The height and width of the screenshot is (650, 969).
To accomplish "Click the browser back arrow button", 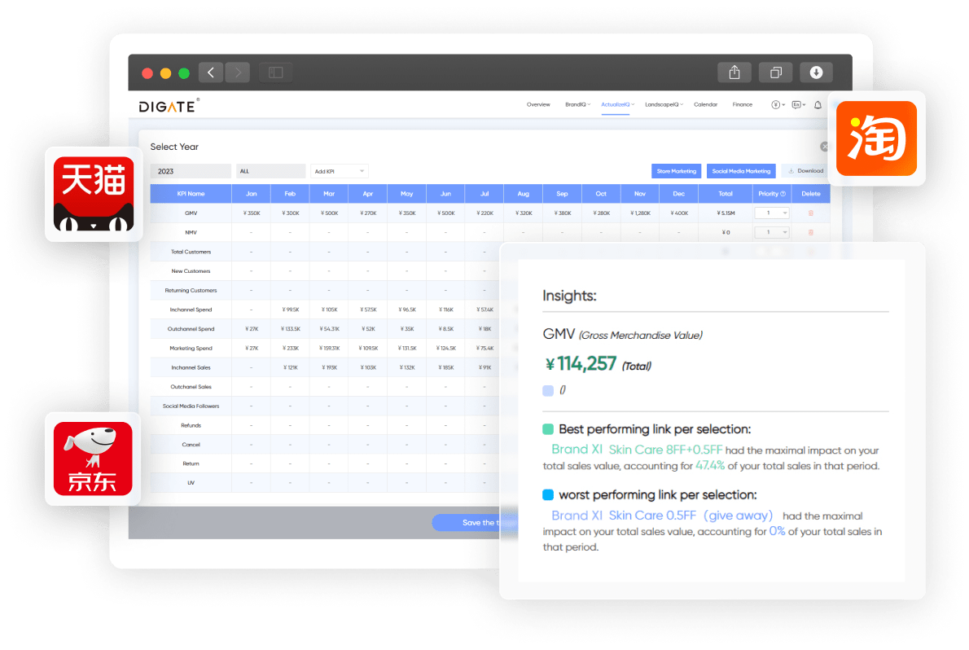I will click(x=211, y=72).
